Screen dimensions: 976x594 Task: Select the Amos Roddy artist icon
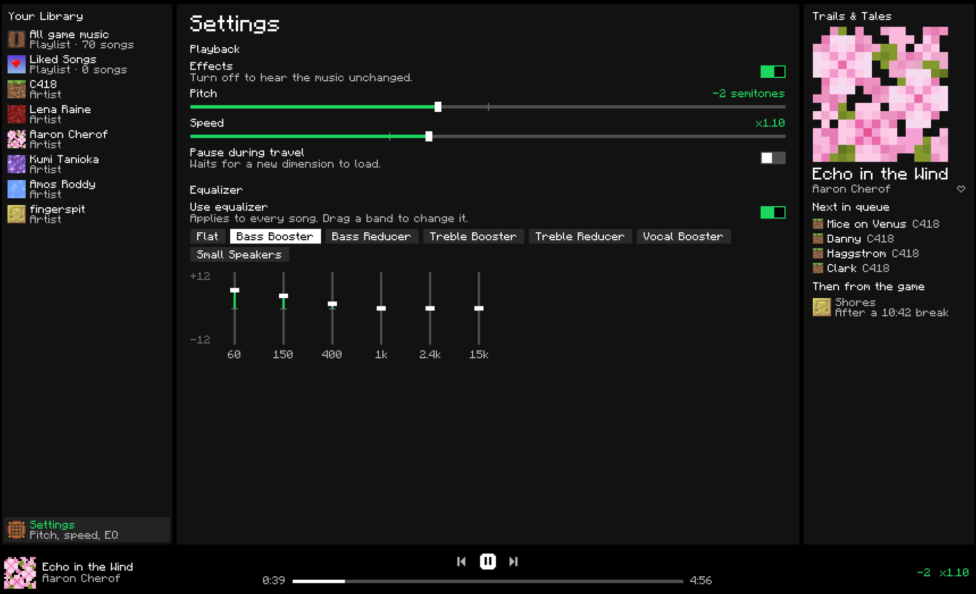tap(16, 189)
